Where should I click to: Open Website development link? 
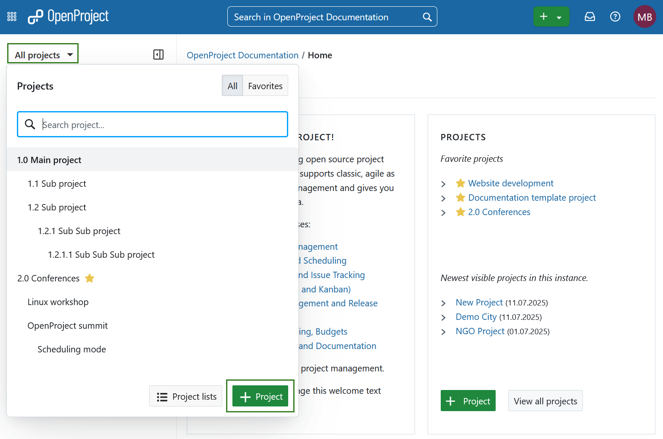point(510,183)
